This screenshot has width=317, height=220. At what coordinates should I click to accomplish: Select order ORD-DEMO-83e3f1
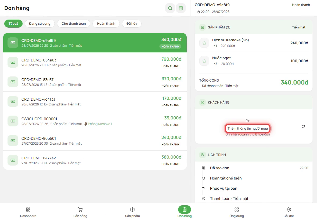click(95, 82)
